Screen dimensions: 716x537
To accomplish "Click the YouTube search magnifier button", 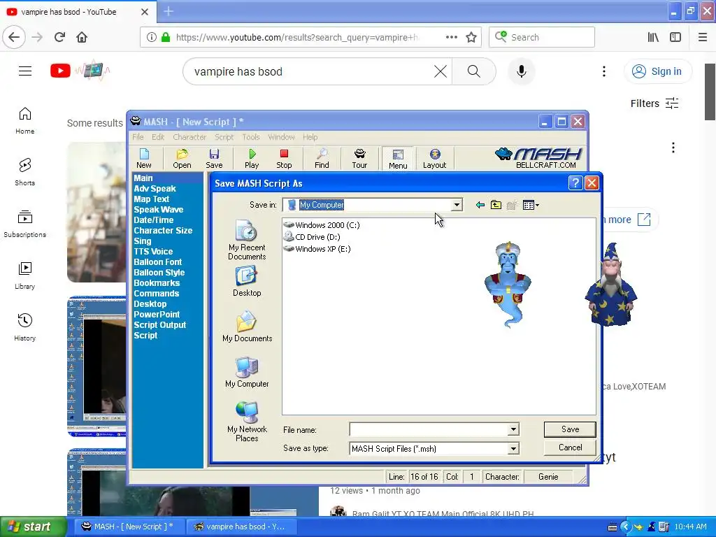I will pyautogui.click(x=473, y=71).
